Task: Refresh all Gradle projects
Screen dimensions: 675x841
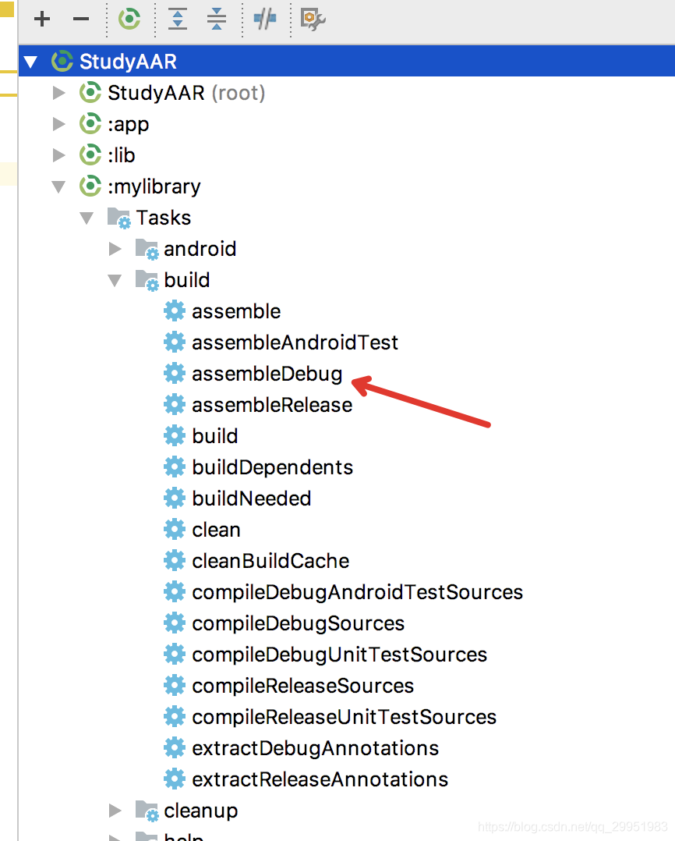Action: pyautogui.click(x=129, y=20)
